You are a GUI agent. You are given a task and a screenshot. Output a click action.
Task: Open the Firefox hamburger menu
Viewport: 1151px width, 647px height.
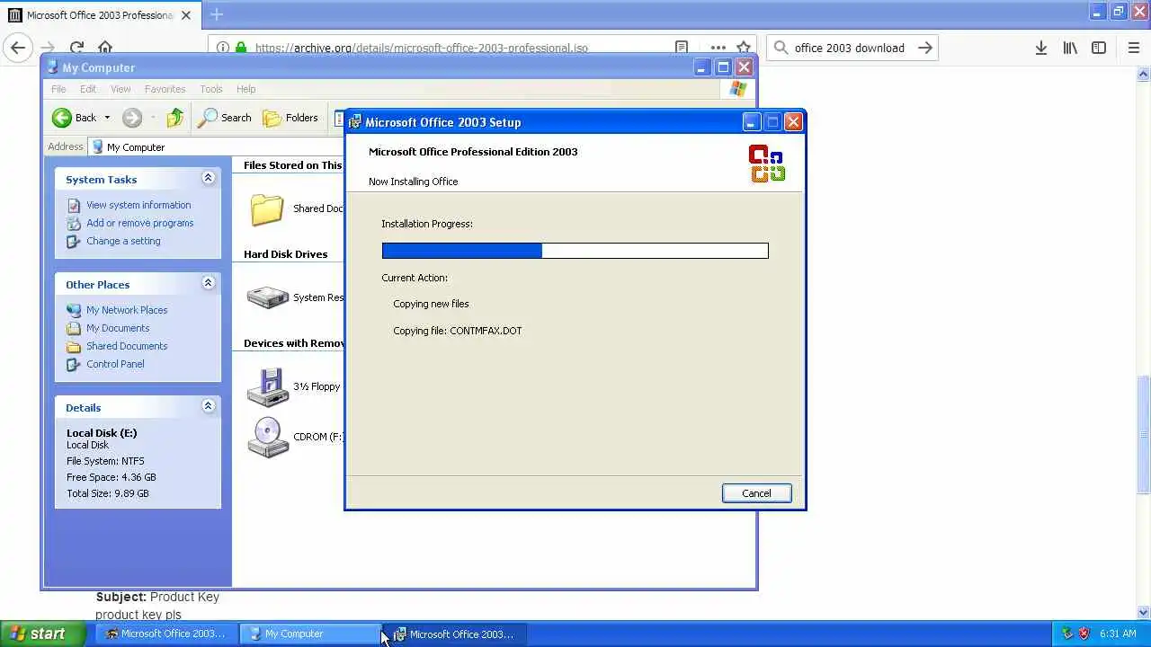[1134, 48]
